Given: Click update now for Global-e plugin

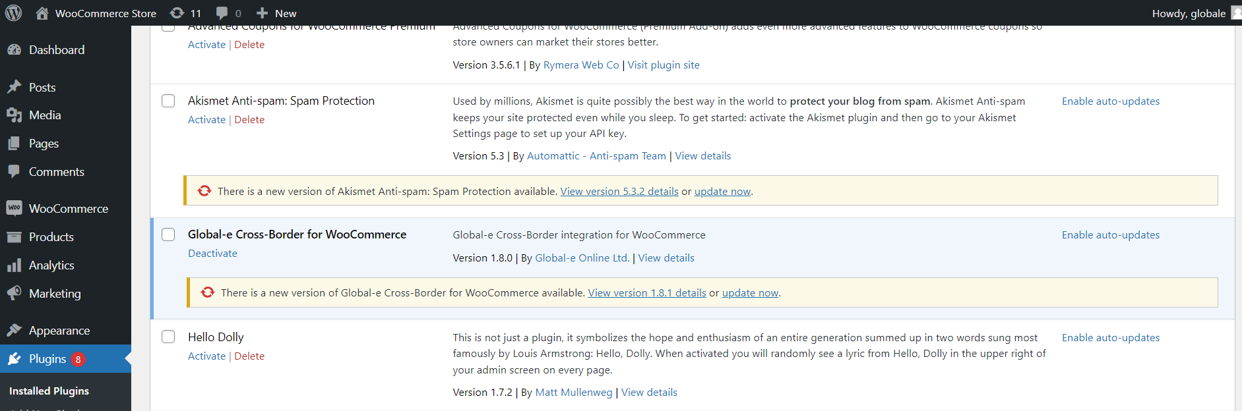Looking at the screenshot, I should tap(750, 292).
